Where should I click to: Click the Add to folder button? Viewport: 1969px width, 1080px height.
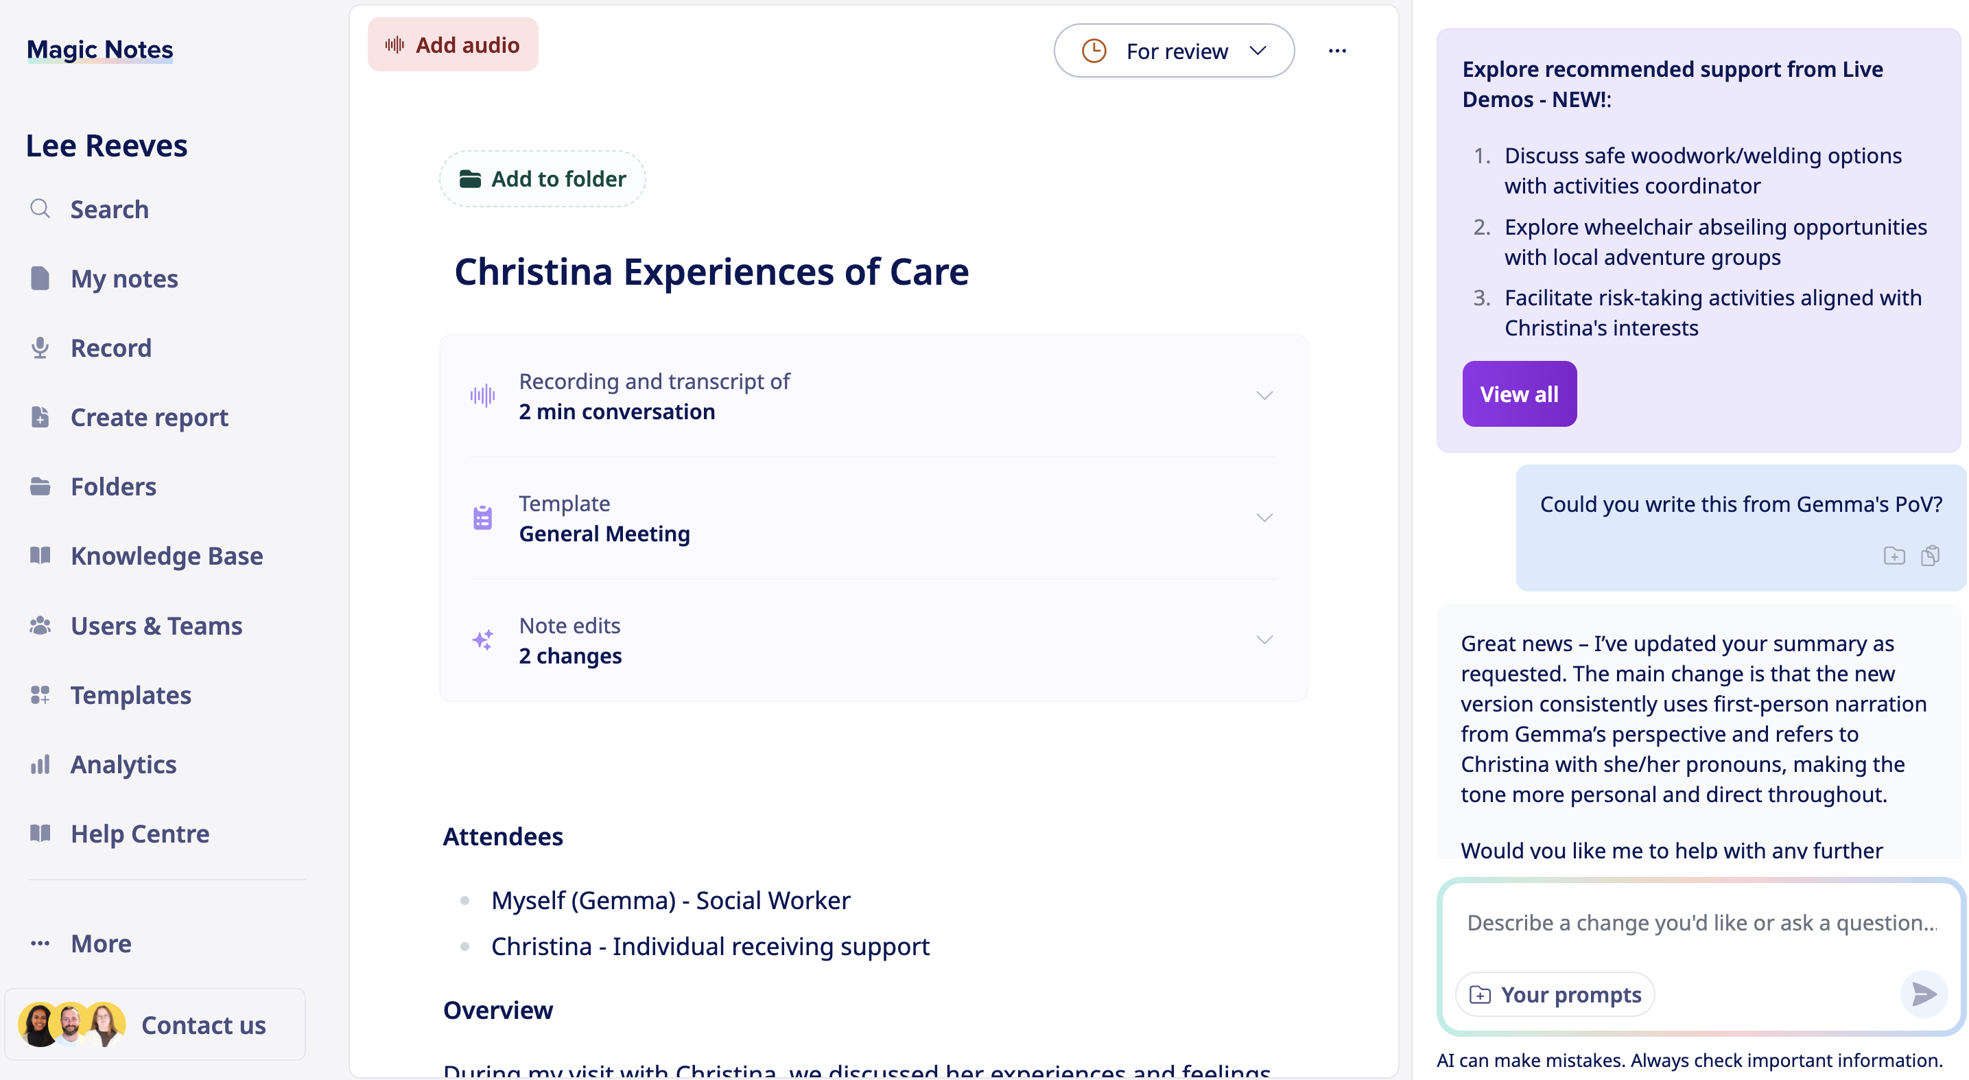542,179
